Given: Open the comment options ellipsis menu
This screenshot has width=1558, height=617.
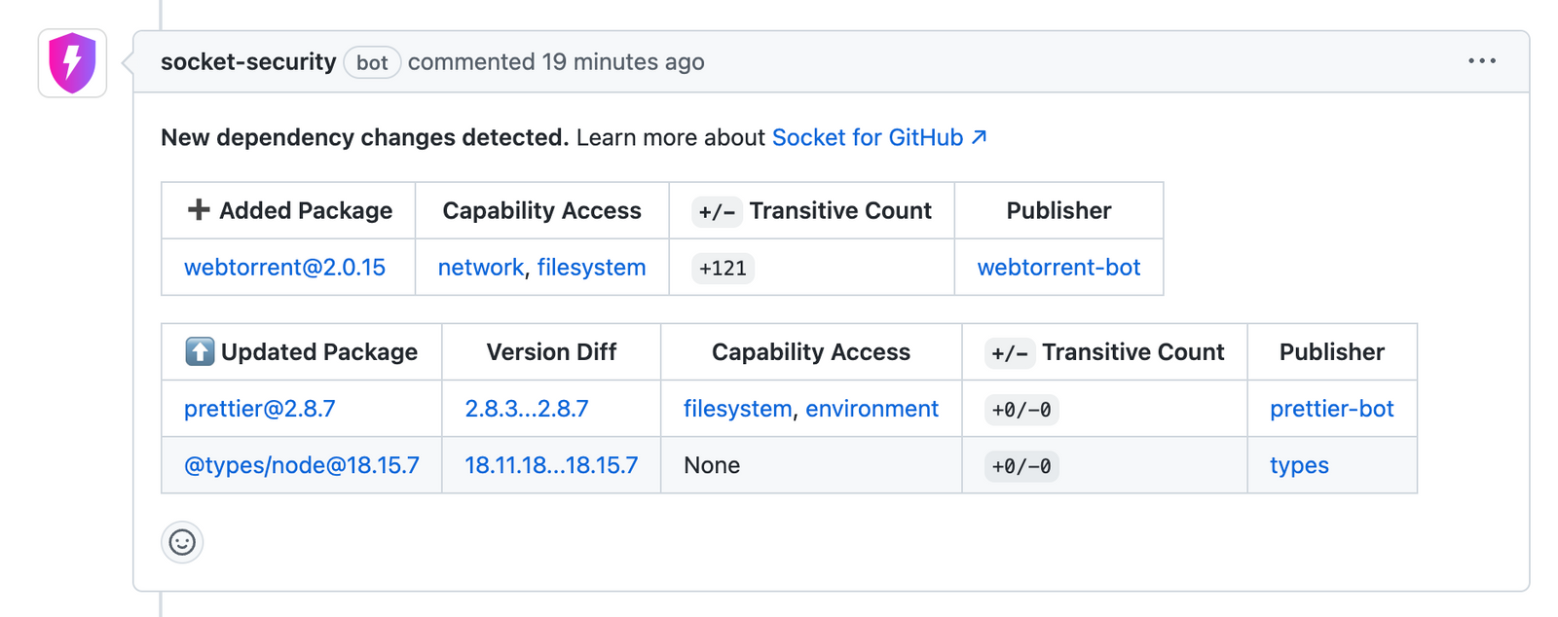Looking at the screenshot, I should pyautogui.click(x=1481, y=61).
